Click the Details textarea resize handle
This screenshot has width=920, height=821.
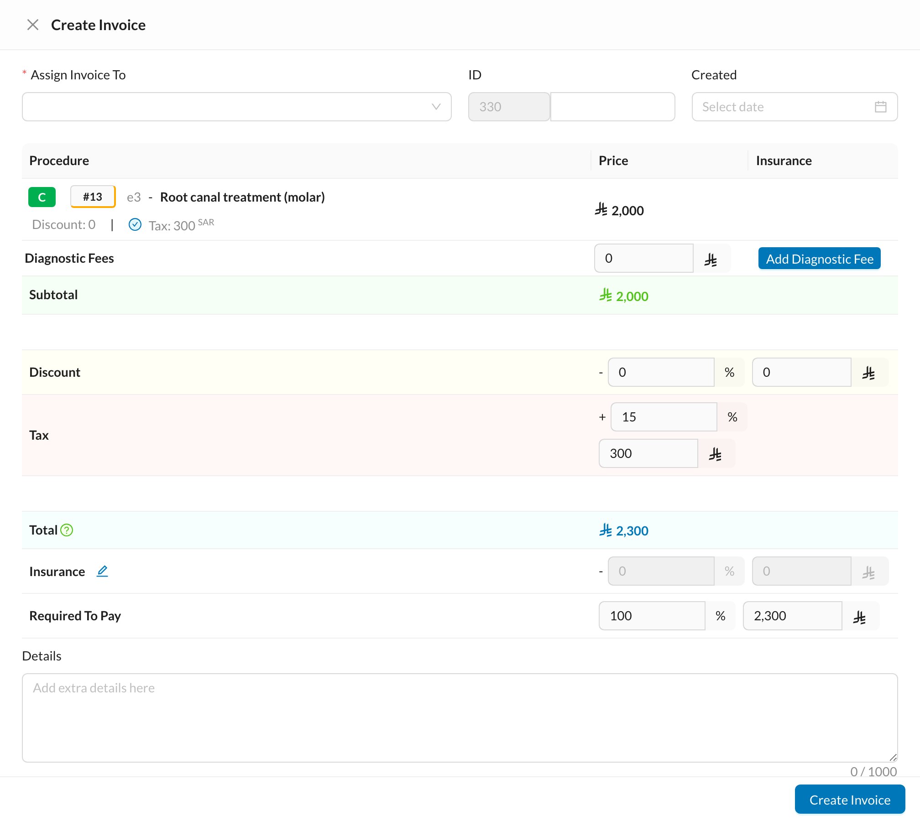(x=893, y=758)
